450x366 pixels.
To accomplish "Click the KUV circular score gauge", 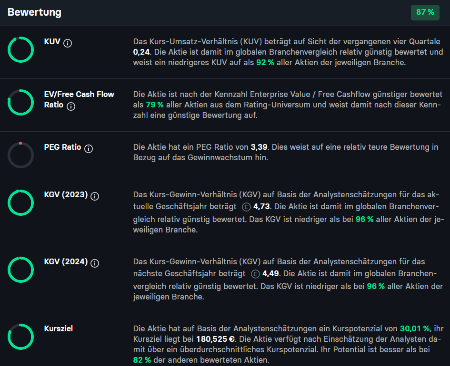I will point(20,49).
